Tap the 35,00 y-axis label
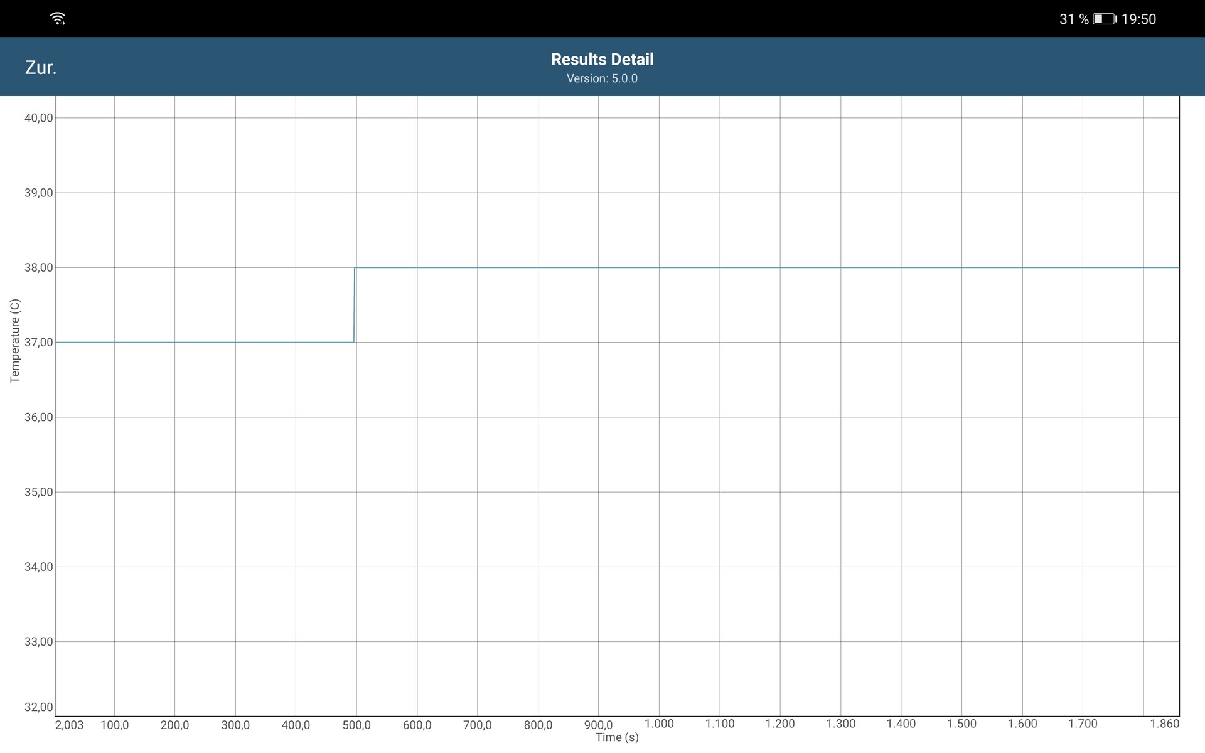 [38, 492]
